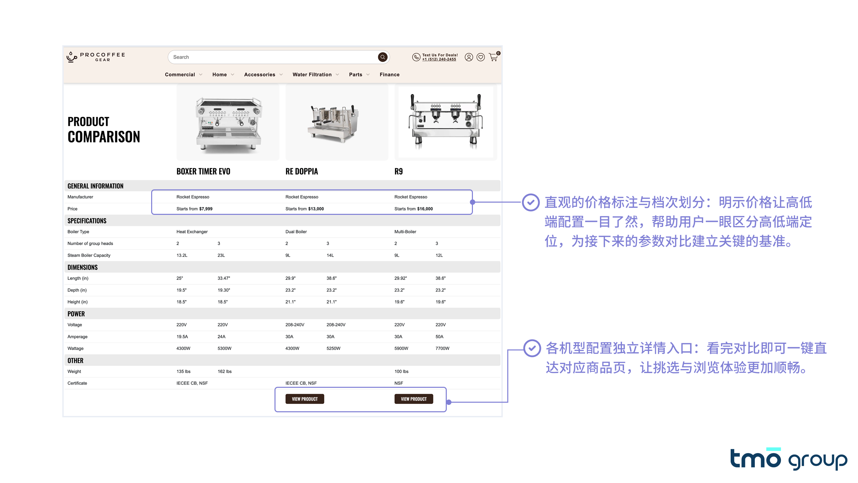Open the RE DOPPIA product image
The width and height of the screenshot is (858, 483).
click(337, 122)
